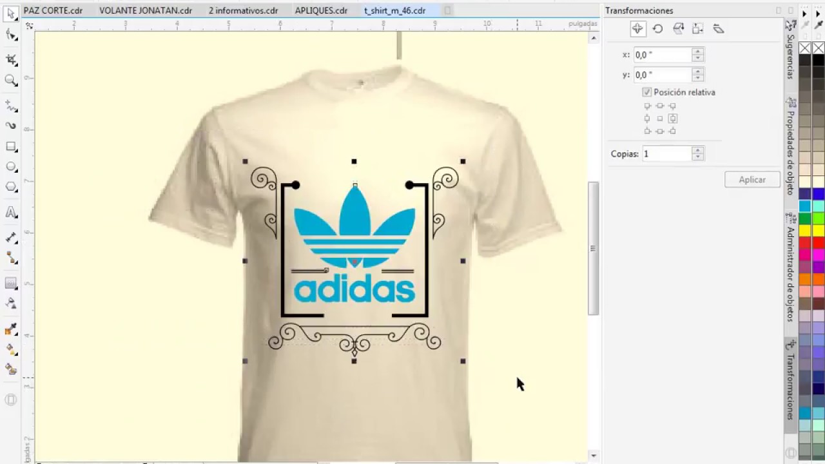Decrease the x position value
Image resolution: width=825 pixels, height=464 pixels.
pyautogui.click(x=697, y=59)
